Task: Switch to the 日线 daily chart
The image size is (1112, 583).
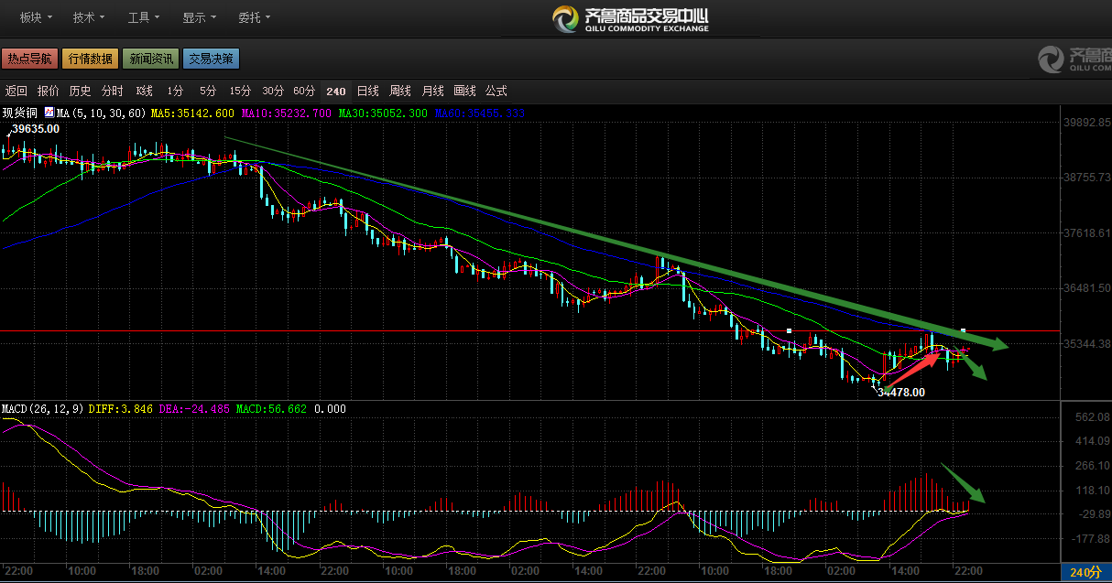Action: pyautogui.click(x=367, y=91)
